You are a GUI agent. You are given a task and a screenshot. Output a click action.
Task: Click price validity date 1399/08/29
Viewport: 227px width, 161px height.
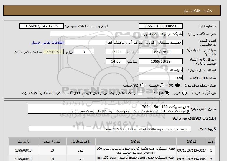click(x=161, y=61)
